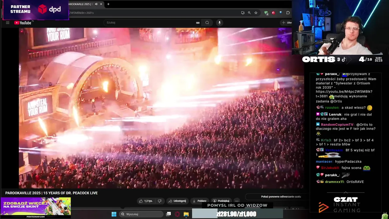Click the ORTIS streamer name overlay
Image resolution: width=389 pixels, height=219 pixels.
click(318, 59)
